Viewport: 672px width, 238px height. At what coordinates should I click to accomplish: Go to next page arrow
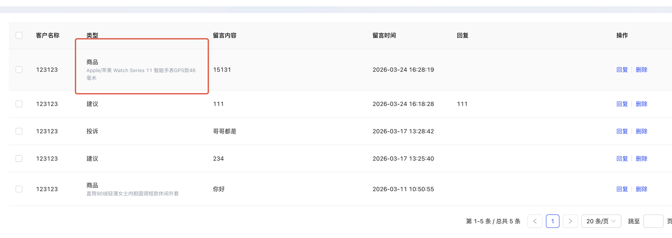(570, 221)
